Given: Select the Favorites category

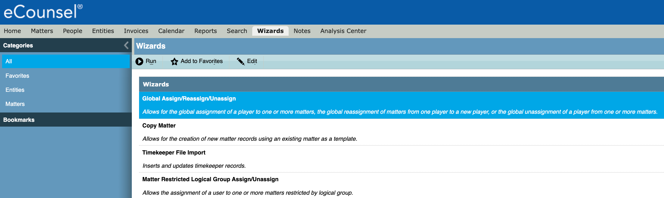Looking at the screenshot, I should pyautogui.click(x=17, y=76).
